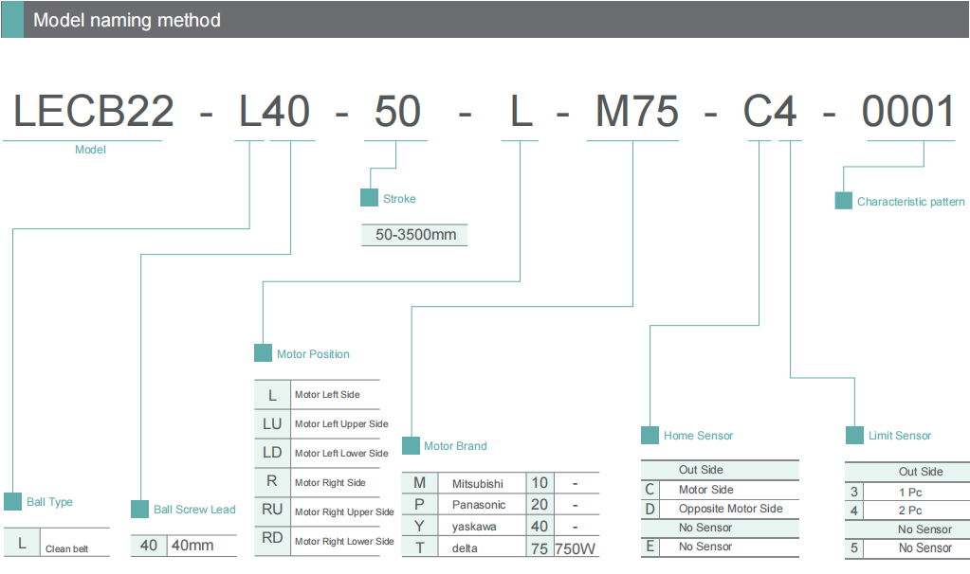Screen dimensions: 970x574
Task: Click the teal marker beside Limit Sensor
Action: pyautogui.click(x=853, y=435)
